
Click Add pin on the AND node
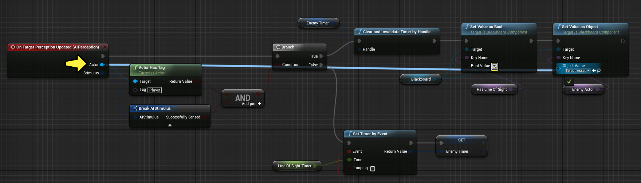[252, 104]
